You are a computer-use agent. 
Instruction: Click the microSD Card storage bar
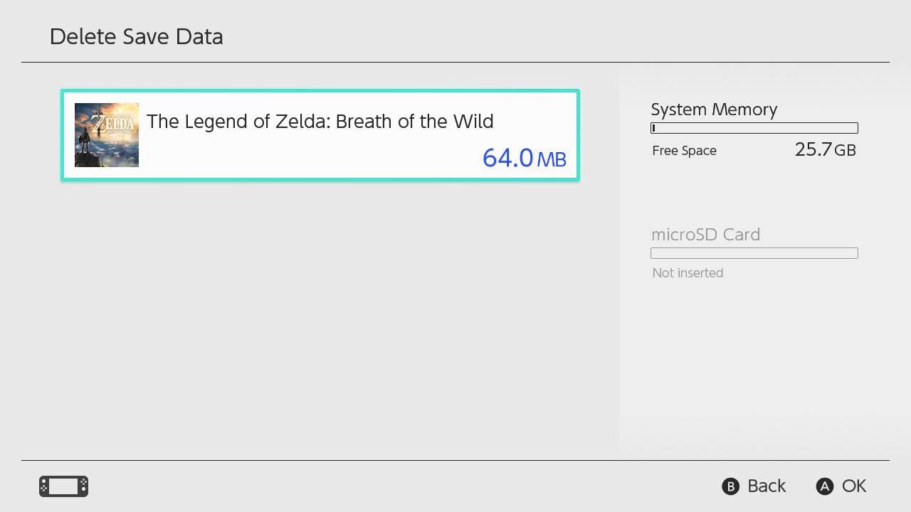point(754,253)
